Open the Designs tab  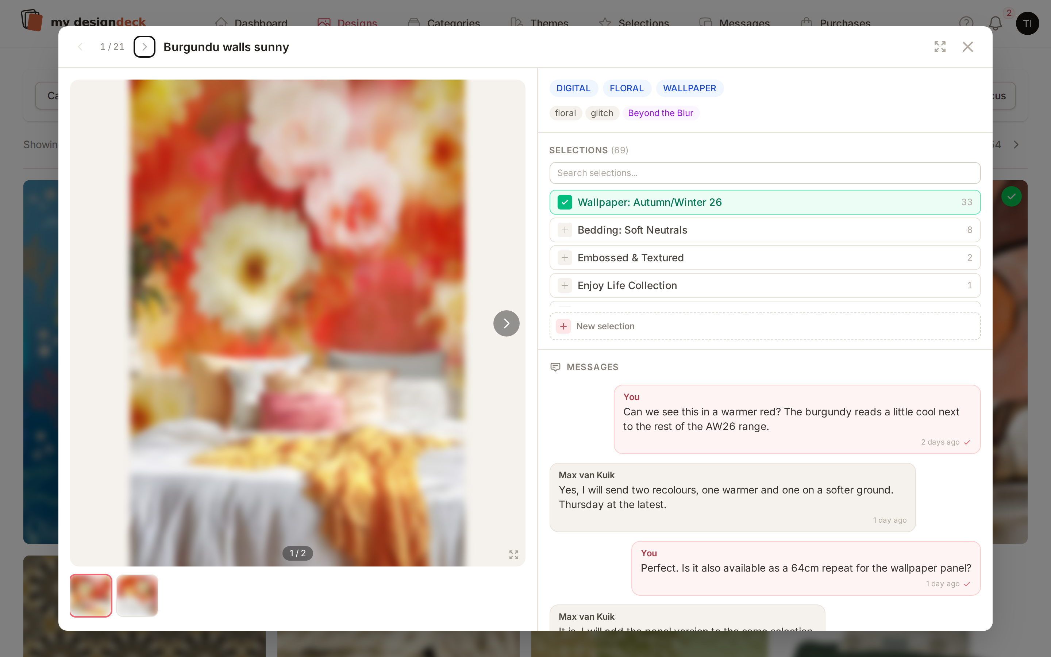pyautogui.click(x=347, y=23)
